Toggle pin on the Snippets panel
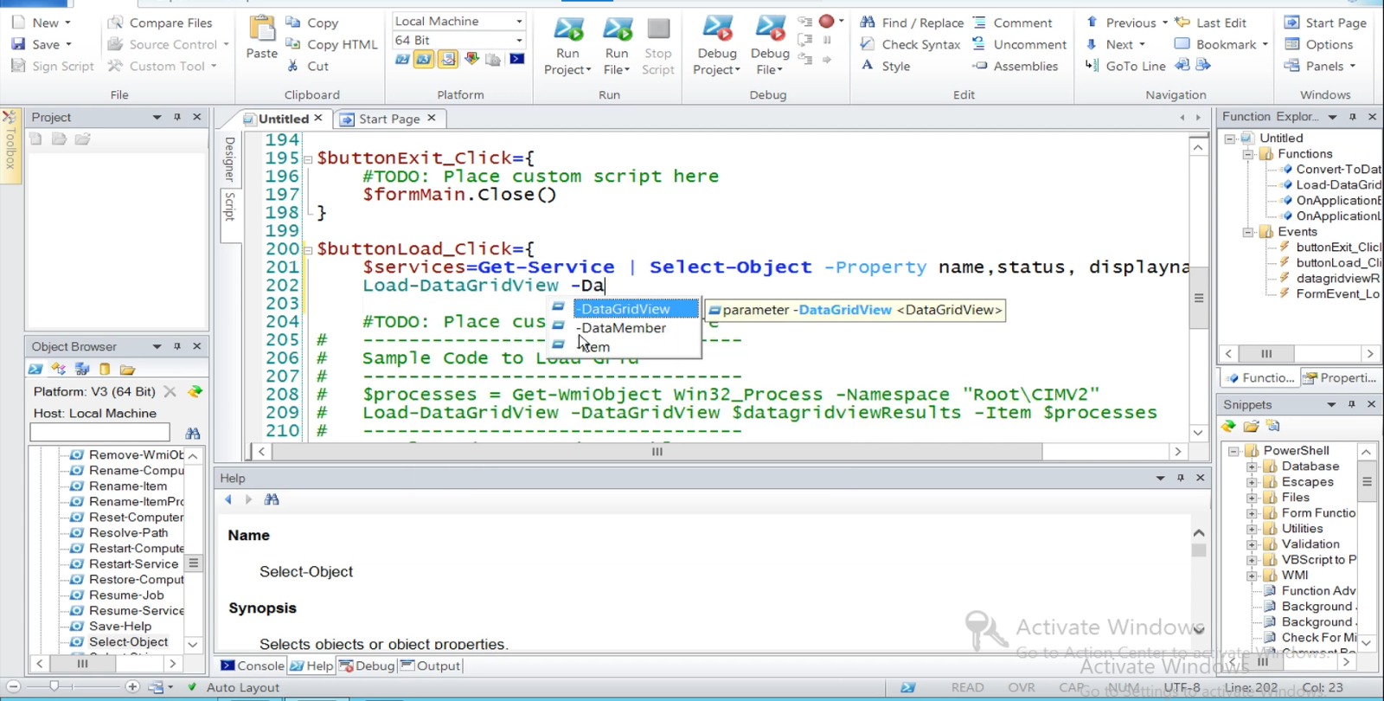Screen dimensions: 1384x701 (x=1352, y=404)
